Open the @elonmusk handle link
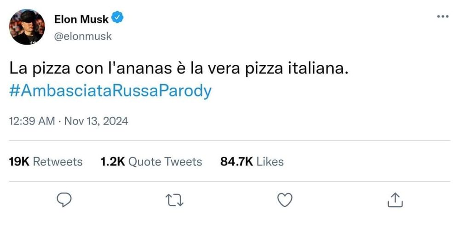This screenshot has height=227, width=460. tap(83, 36)
